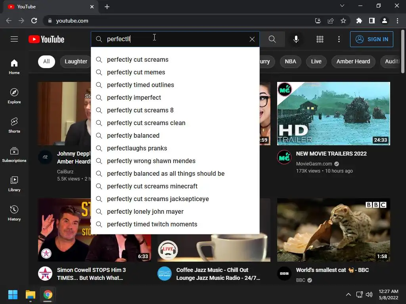Viewport: 406px width, 304px height.
Task: Open Coffee Jazz Music video title
Action: (x=218, y=274)
